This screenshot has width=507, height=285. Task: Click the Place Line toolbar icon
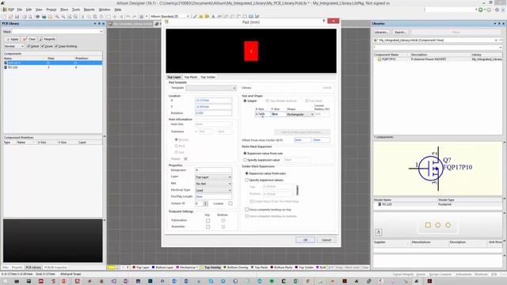195,17
